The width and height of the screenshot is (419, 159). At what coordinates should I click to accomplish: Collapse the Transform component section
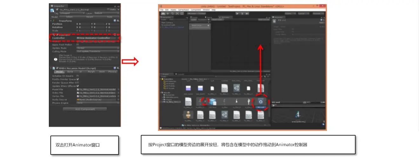51,21
